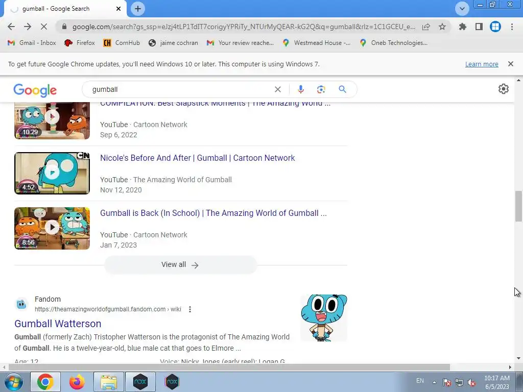Image resolution: width=523 pixels, height=392 pixels.
Task: Go to the Google homepage via the logo
Action: [35, 90]
